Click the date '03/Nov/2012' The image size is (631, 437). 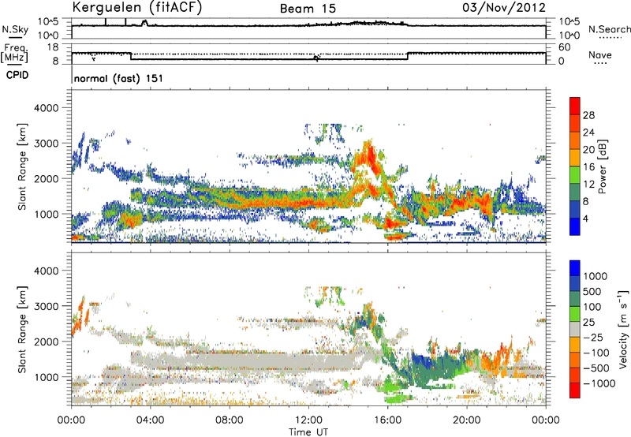click(x=504, y=8)
